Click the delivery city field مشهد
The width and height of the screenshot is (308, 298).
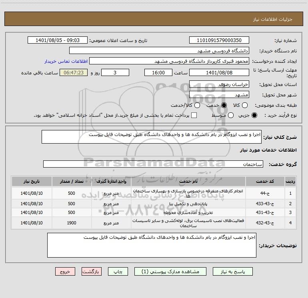click(x=219, y=94)
